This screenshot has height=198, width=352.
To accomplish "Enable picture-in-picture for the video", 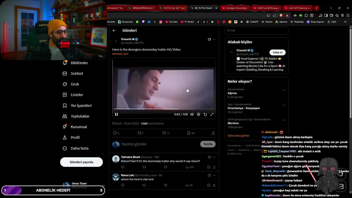I will 205,114.
